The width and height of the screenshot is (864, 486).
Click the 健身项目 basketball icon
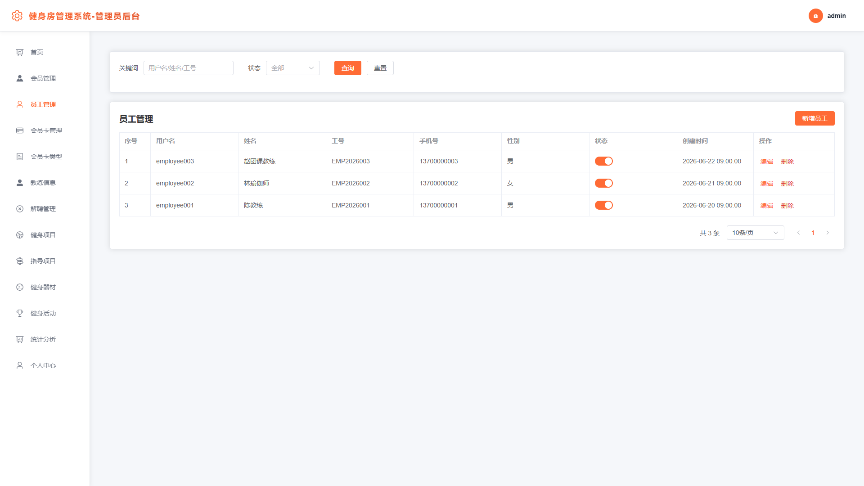(x=20, y=235)
